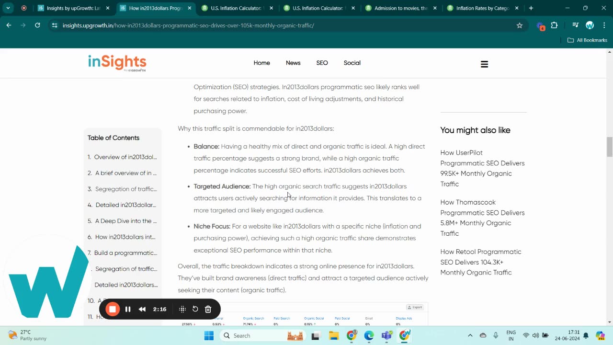This screenshot has height=345, width=613.
Task: Open the How Thomascook Programmatic SEO article
Action: coord(482,218)
